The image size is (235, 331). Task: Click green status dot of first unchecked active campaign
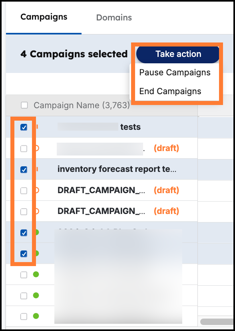[x=36, y=274]
